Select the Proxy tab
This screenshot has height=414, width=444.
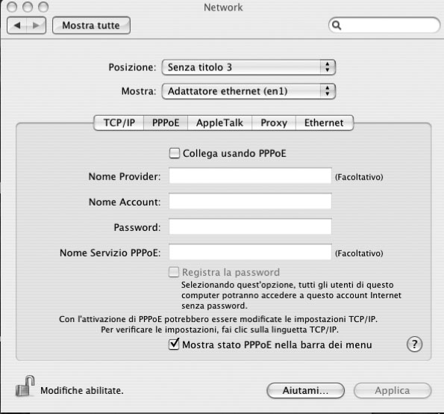[274, 123]
